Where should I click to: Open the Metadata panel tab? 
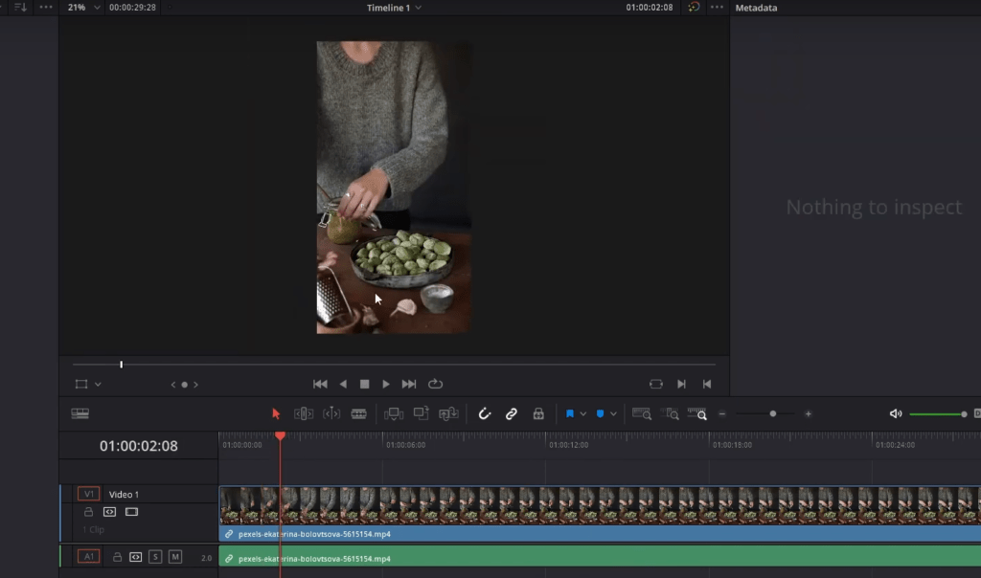tap(756, 8)
